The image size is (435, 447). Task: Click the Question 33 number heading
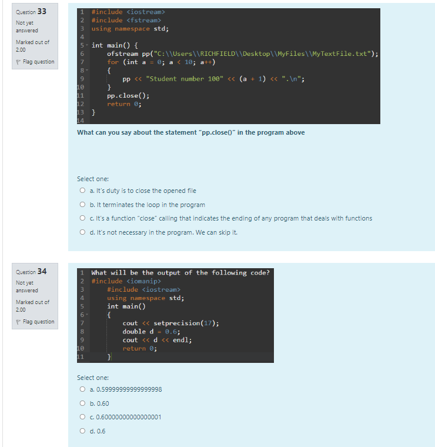(x=31, y=11)
